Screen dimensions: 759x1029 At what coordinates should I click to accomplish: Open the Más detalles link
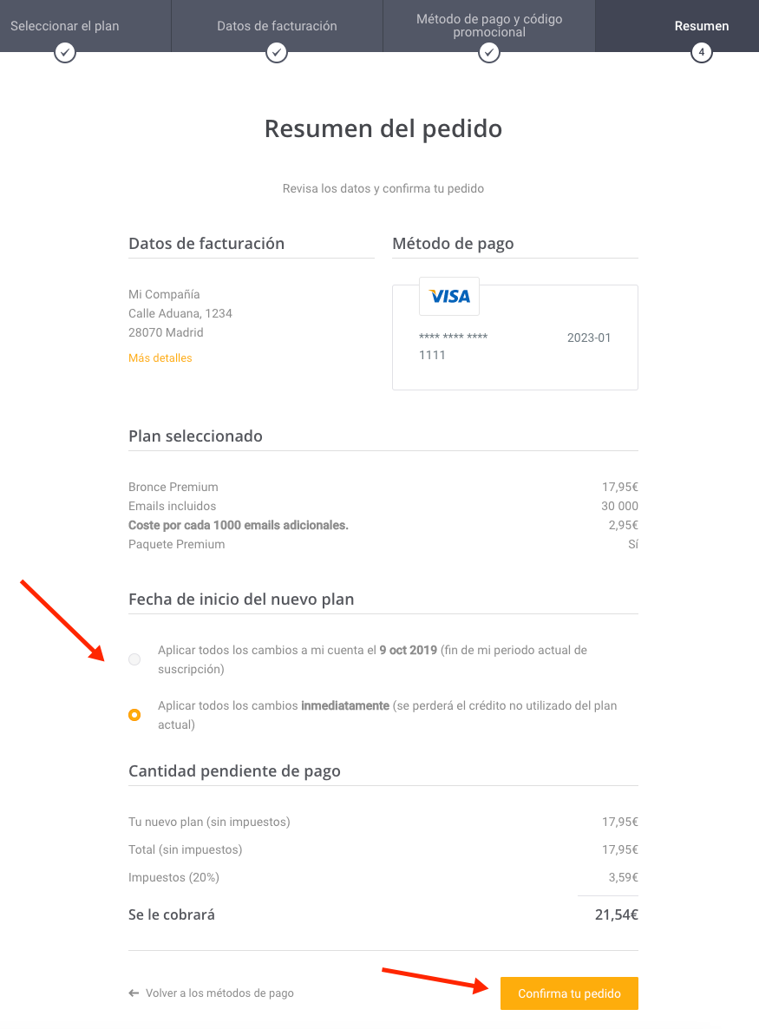point(160,357)
